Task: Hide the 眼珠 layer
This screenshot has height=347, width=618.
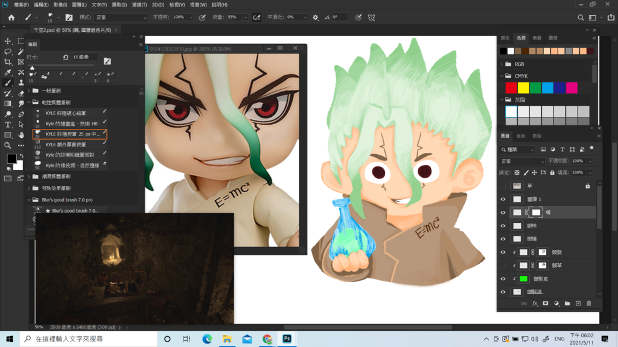Action: pos(503,226)
